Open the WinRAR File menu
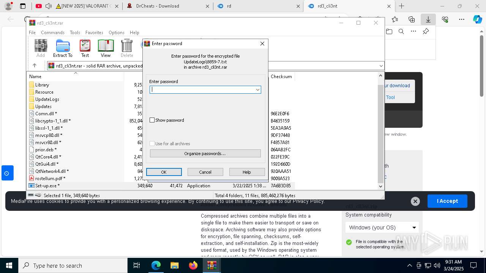 (x=32, y=33)
